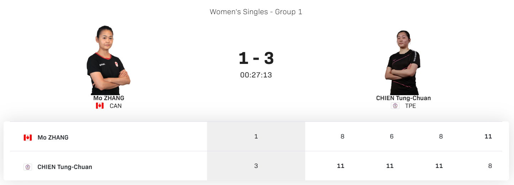Click Mo ZHANG's second game score of 6

[392, 136]
